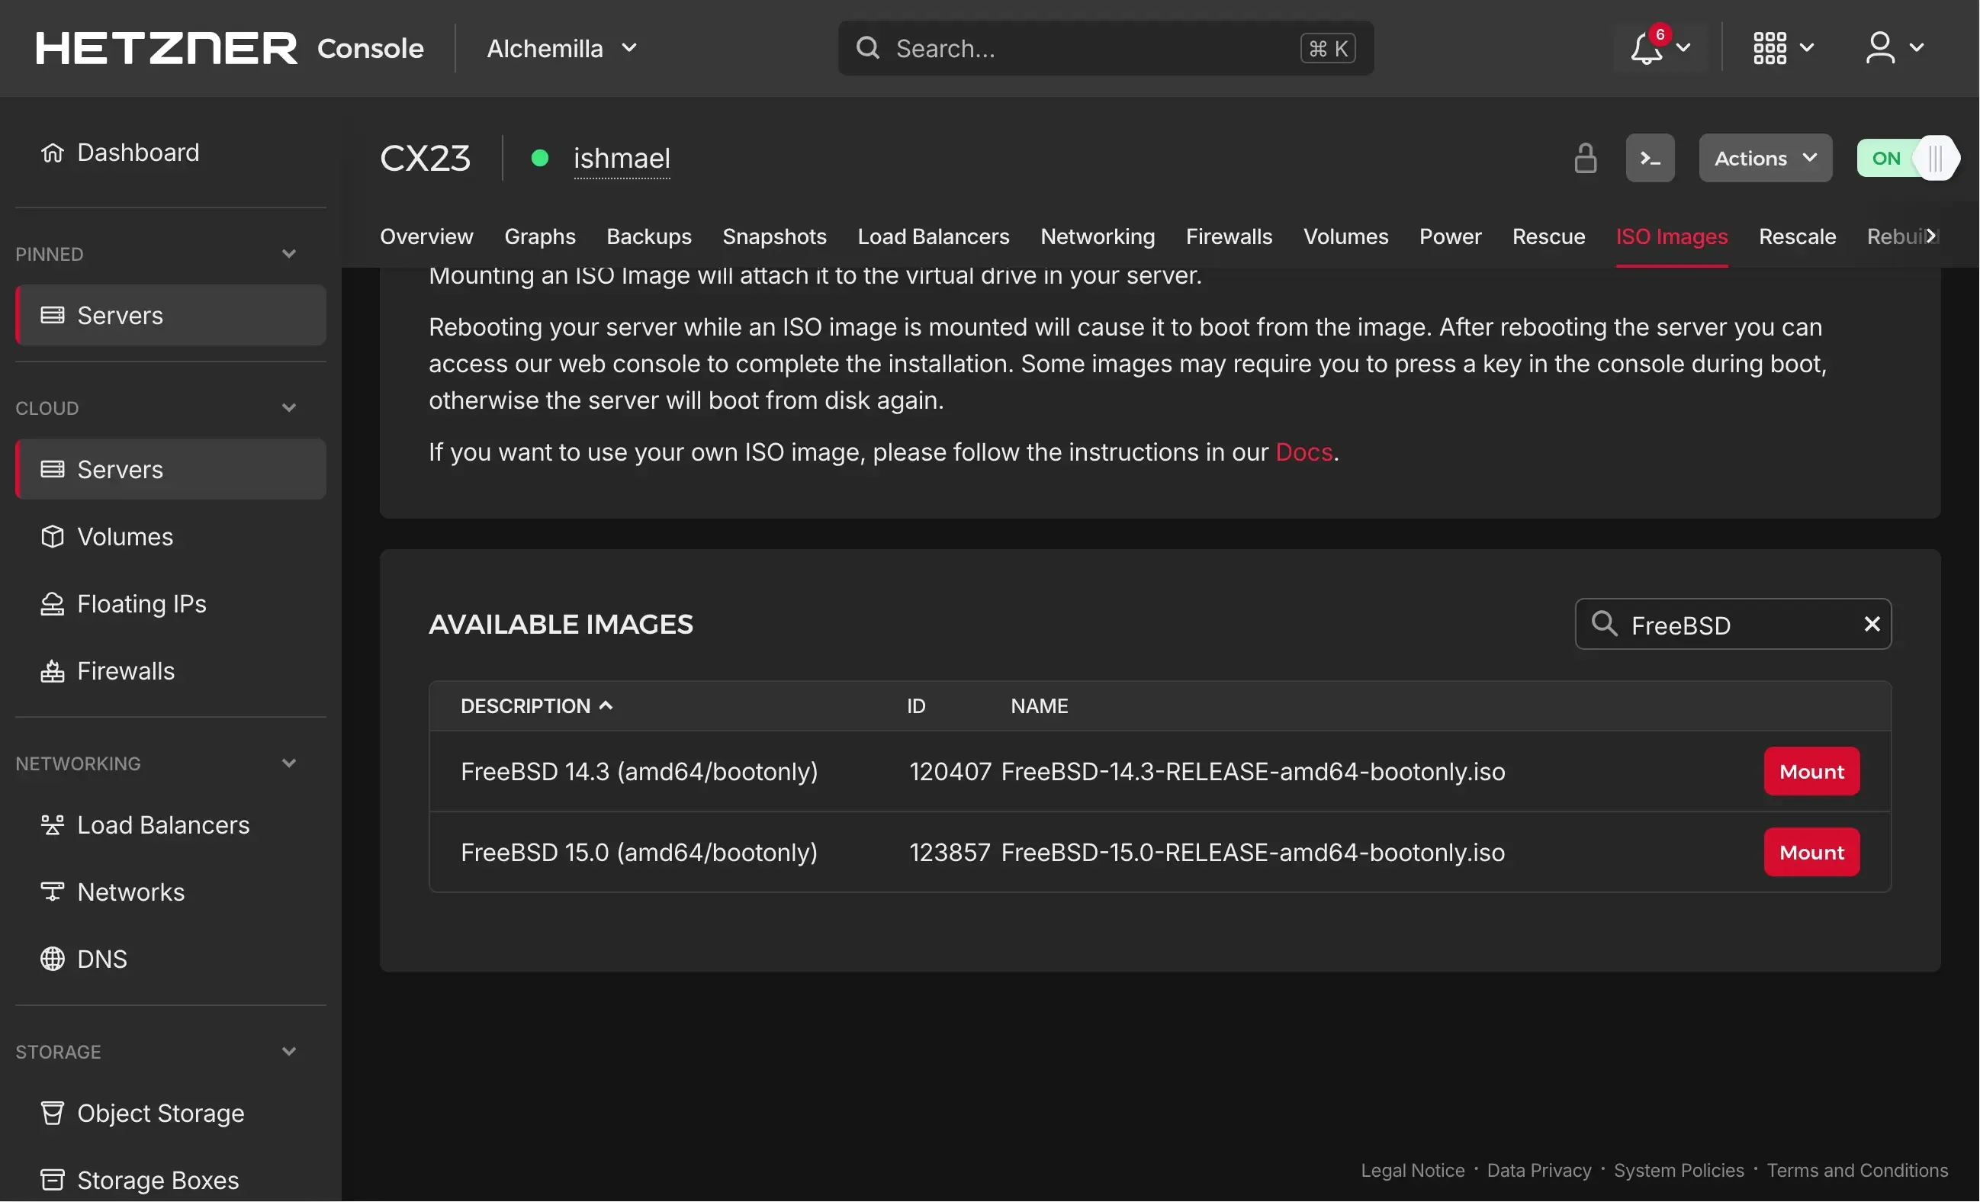The image size is (1980, 1202).
Task: Open the user account menu
Action: click(1893, 48)
